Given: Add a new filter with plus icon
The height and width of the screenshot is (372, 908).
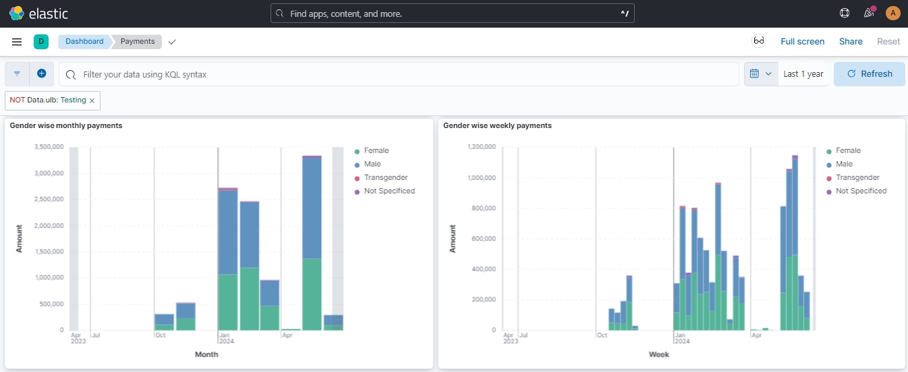Looking at the screenshot, I should pos(41,73).
